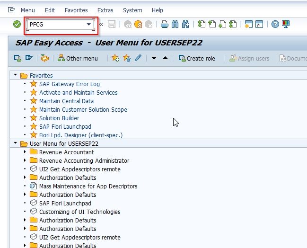The image size is (307, 248).
Task: Select Fiori Lpd. Designer (client-spec.) favorite
Action: 81,135
